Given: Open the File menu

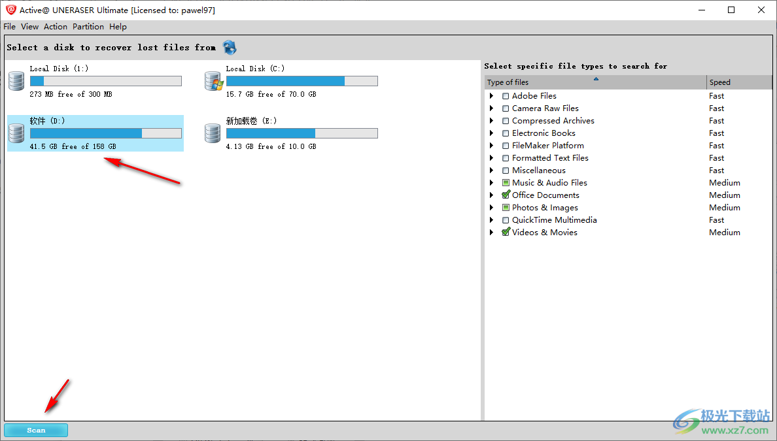Looking at the screenshot, I should pos(9,27).
